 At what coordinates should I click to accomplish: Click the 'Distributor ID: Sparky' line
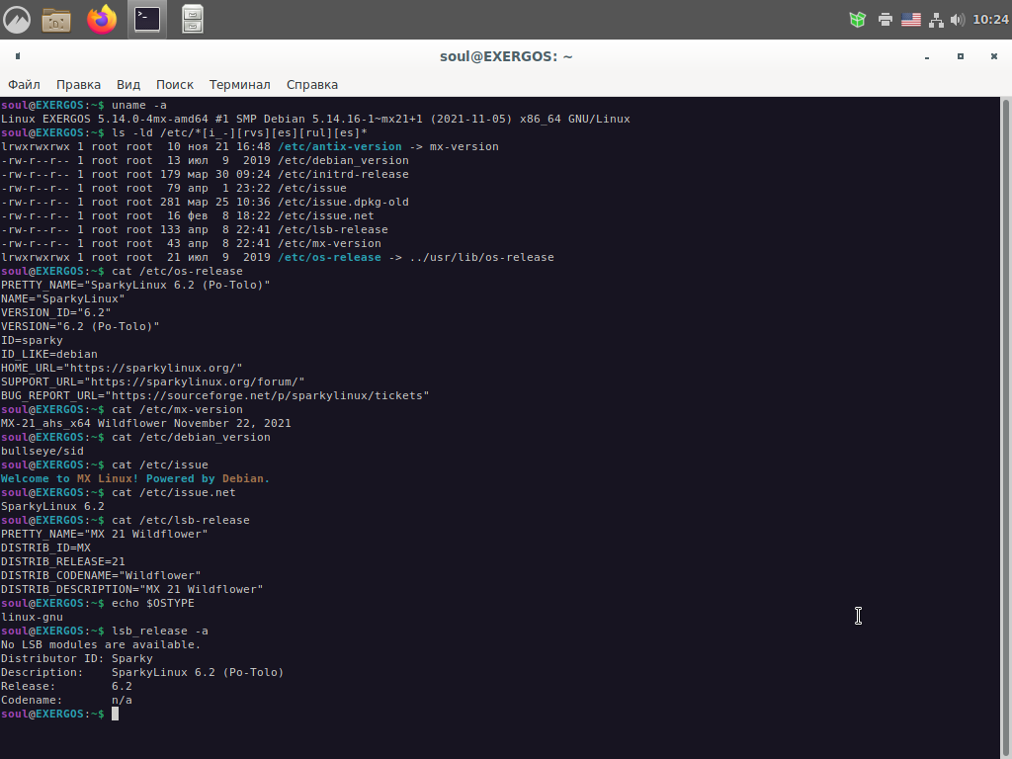click(77, 659)
